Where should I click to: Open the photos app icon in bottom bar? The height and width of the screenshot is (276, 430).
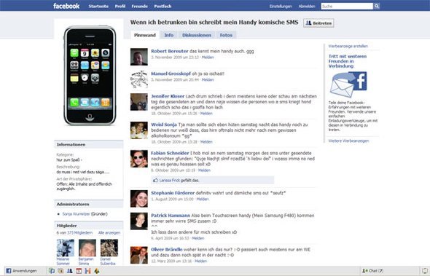pos(52,271)
